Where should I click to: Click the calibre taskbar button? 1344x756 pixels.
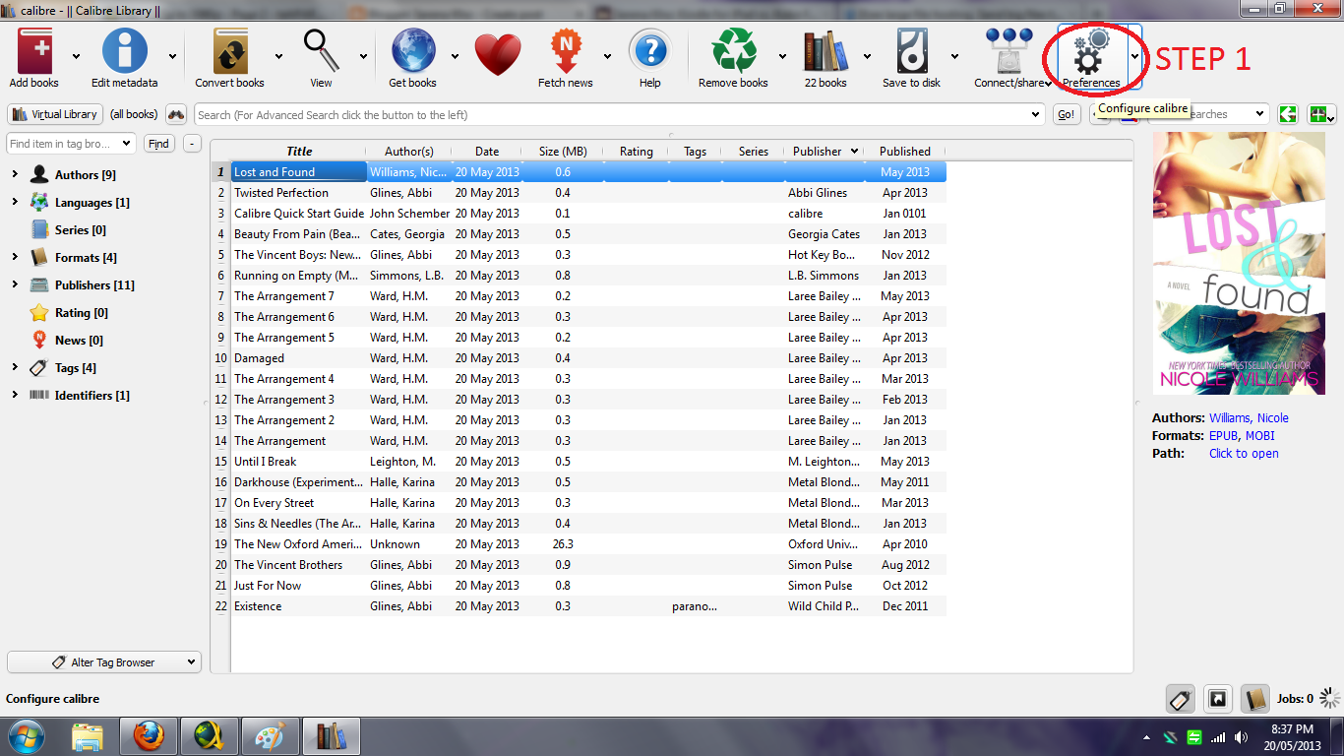pyautogui.click(x=332, y=736)
